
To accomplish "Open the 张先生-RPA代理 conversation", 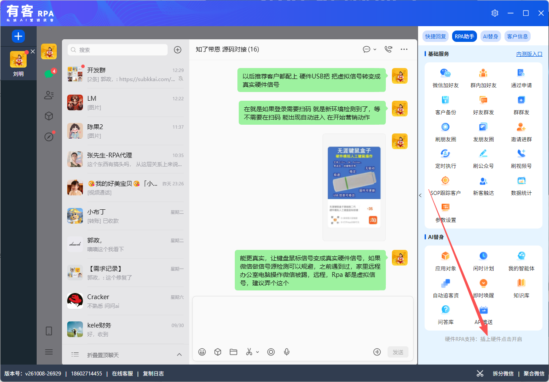I will coord(126,159).
